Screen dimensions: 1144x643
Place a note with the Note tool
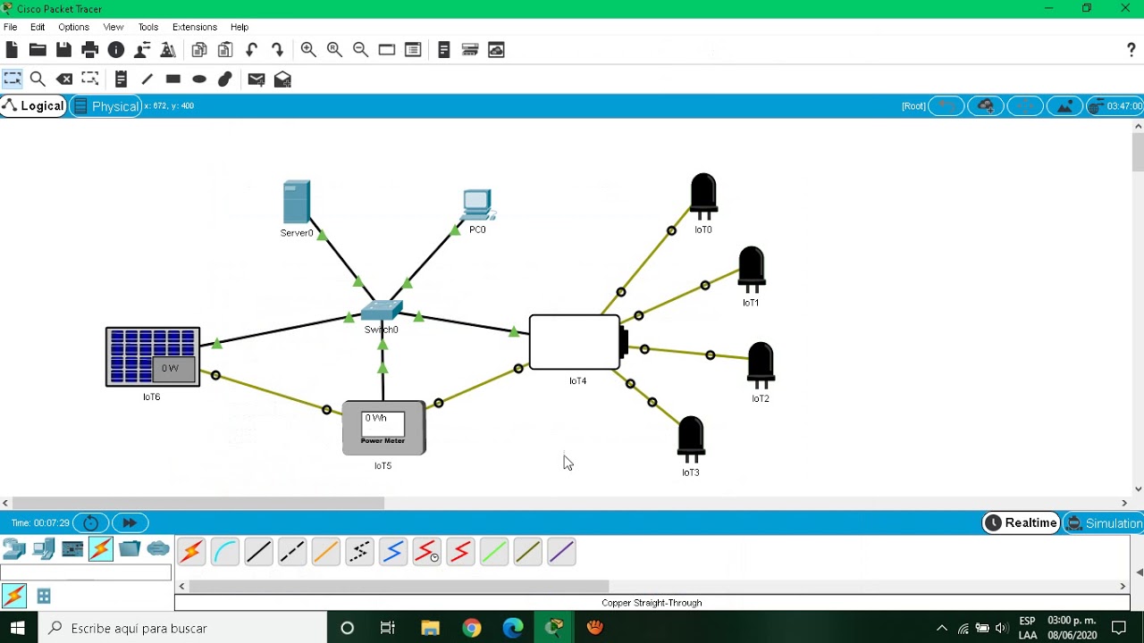click(122, 79)
